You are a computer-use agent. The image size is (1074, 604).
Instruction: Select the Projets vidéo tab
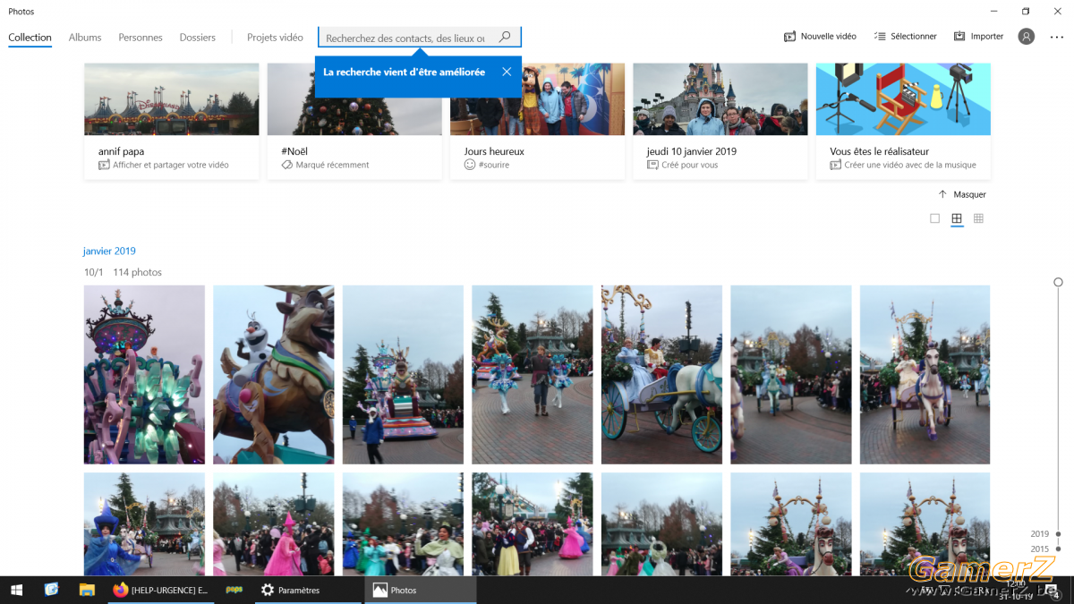tap(275, 38)
